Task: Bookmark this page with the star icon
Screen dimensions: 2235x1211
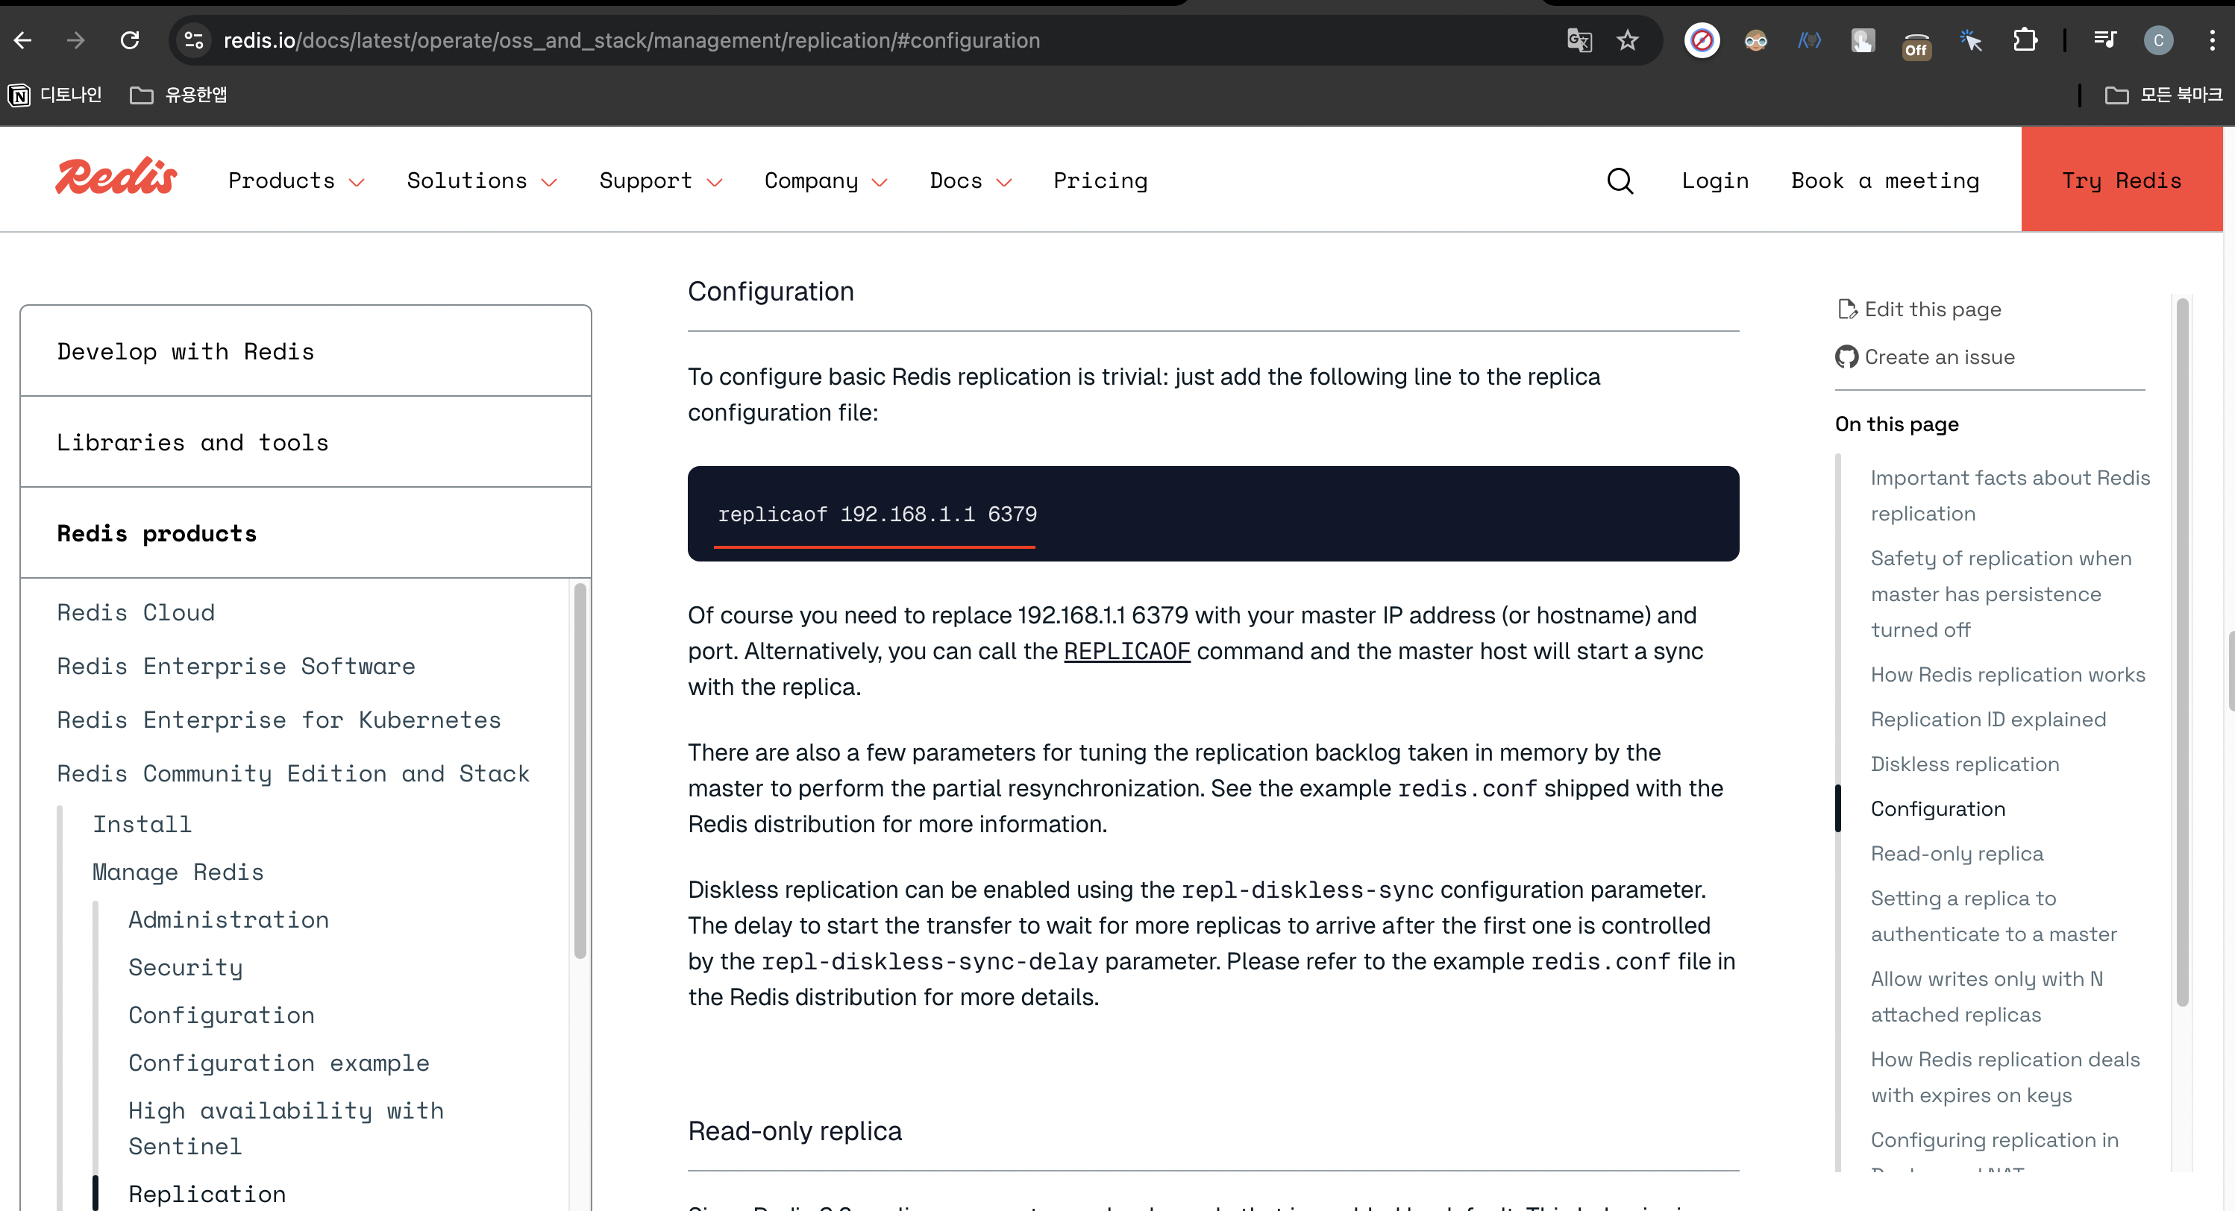Action: 1628,41
